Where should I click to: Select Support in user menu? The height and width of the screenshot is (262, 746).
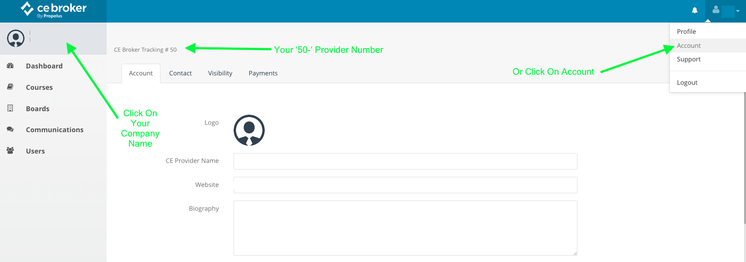707,59
